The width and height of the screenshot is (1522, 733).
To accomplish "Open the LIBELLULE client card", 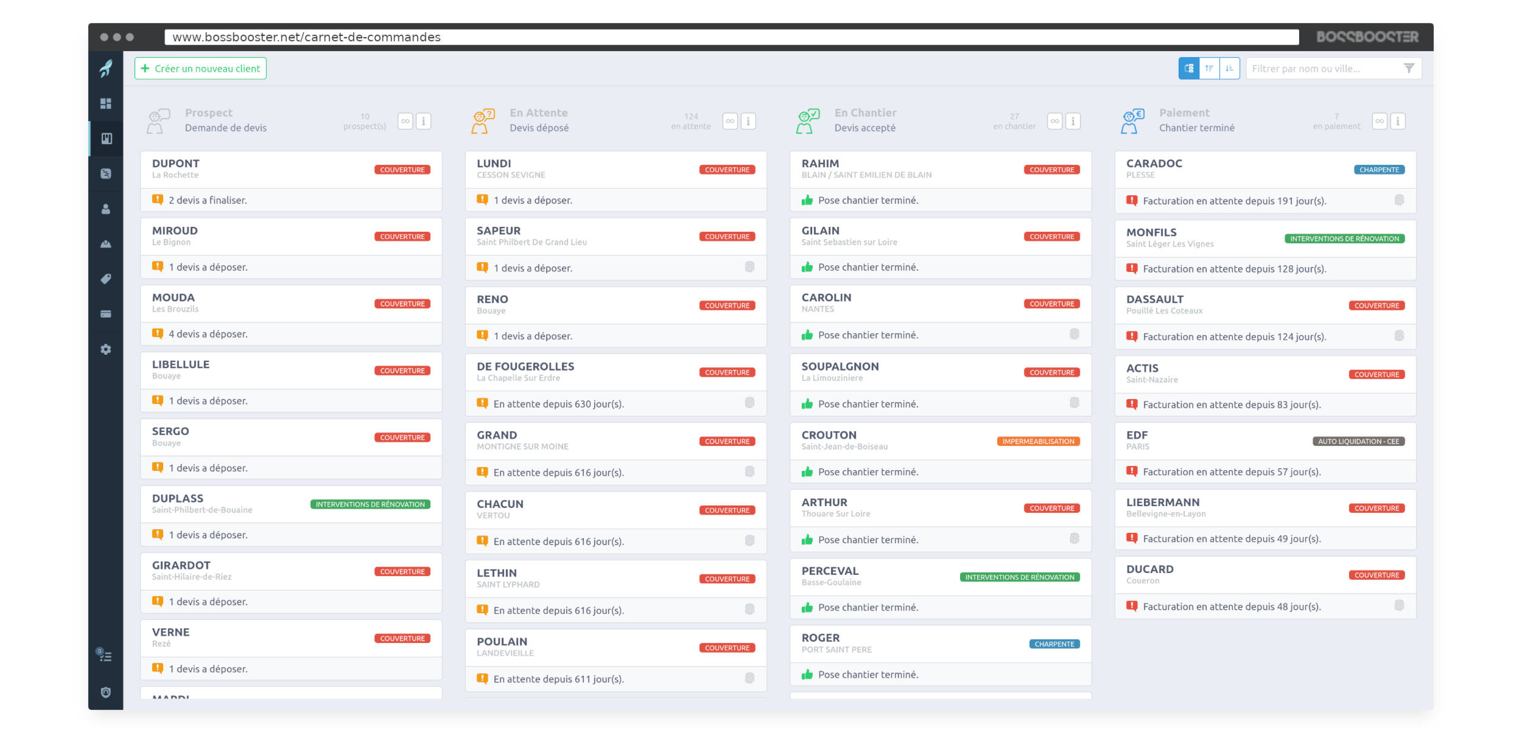I will pyautogui.click(x=291, y=382).
